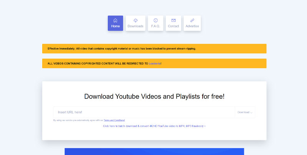Click the Home house icon

click(x=115, y=20)
